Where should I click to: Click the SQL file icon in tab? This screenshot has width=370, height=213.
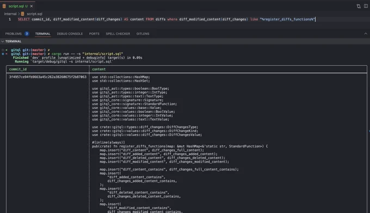[4, 6]
